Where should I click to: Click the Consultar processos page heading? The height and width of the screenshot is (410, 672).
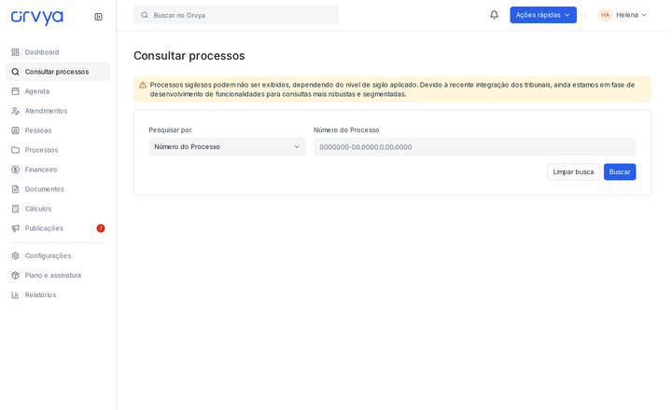[189, 56]
